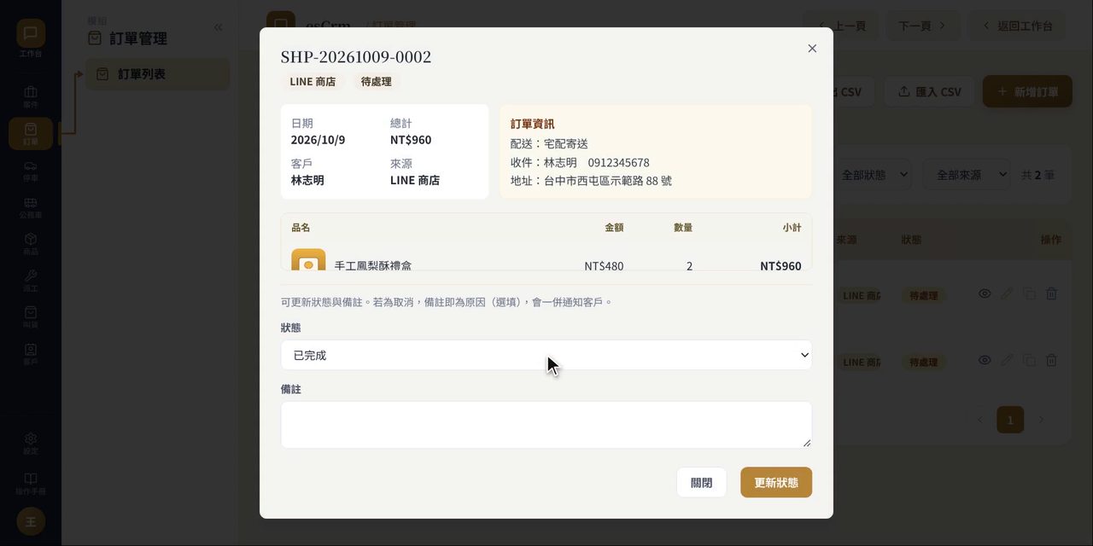Click the product name 手工鳳梨酥禮盒
Screen dimensions: 1093x546
(373, 265)
